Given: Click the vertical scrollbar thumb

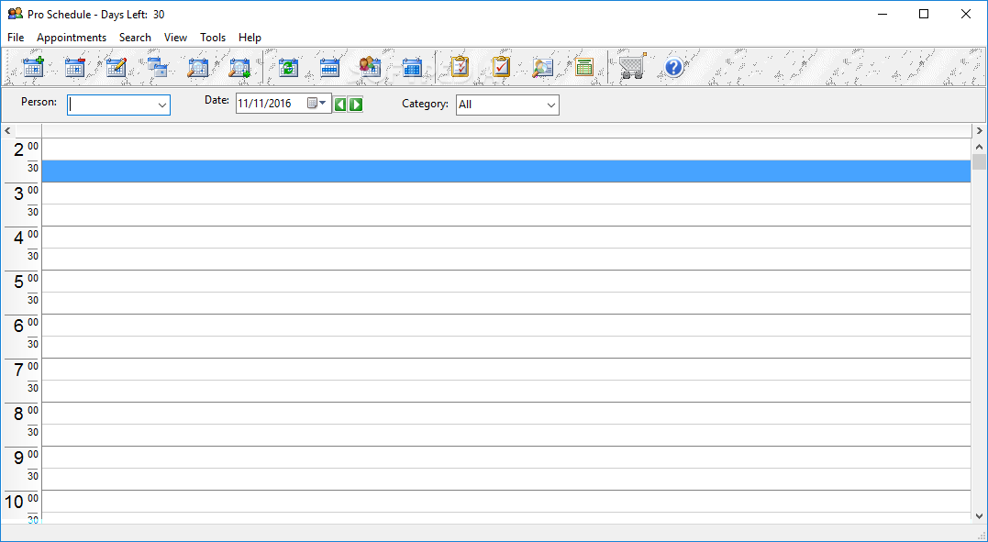Looking at the screenshot, I should (x=979, y=162).
